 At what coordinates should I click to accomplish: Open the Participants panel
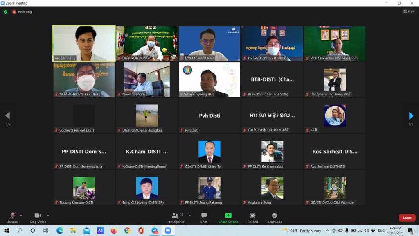coord(175,216)
